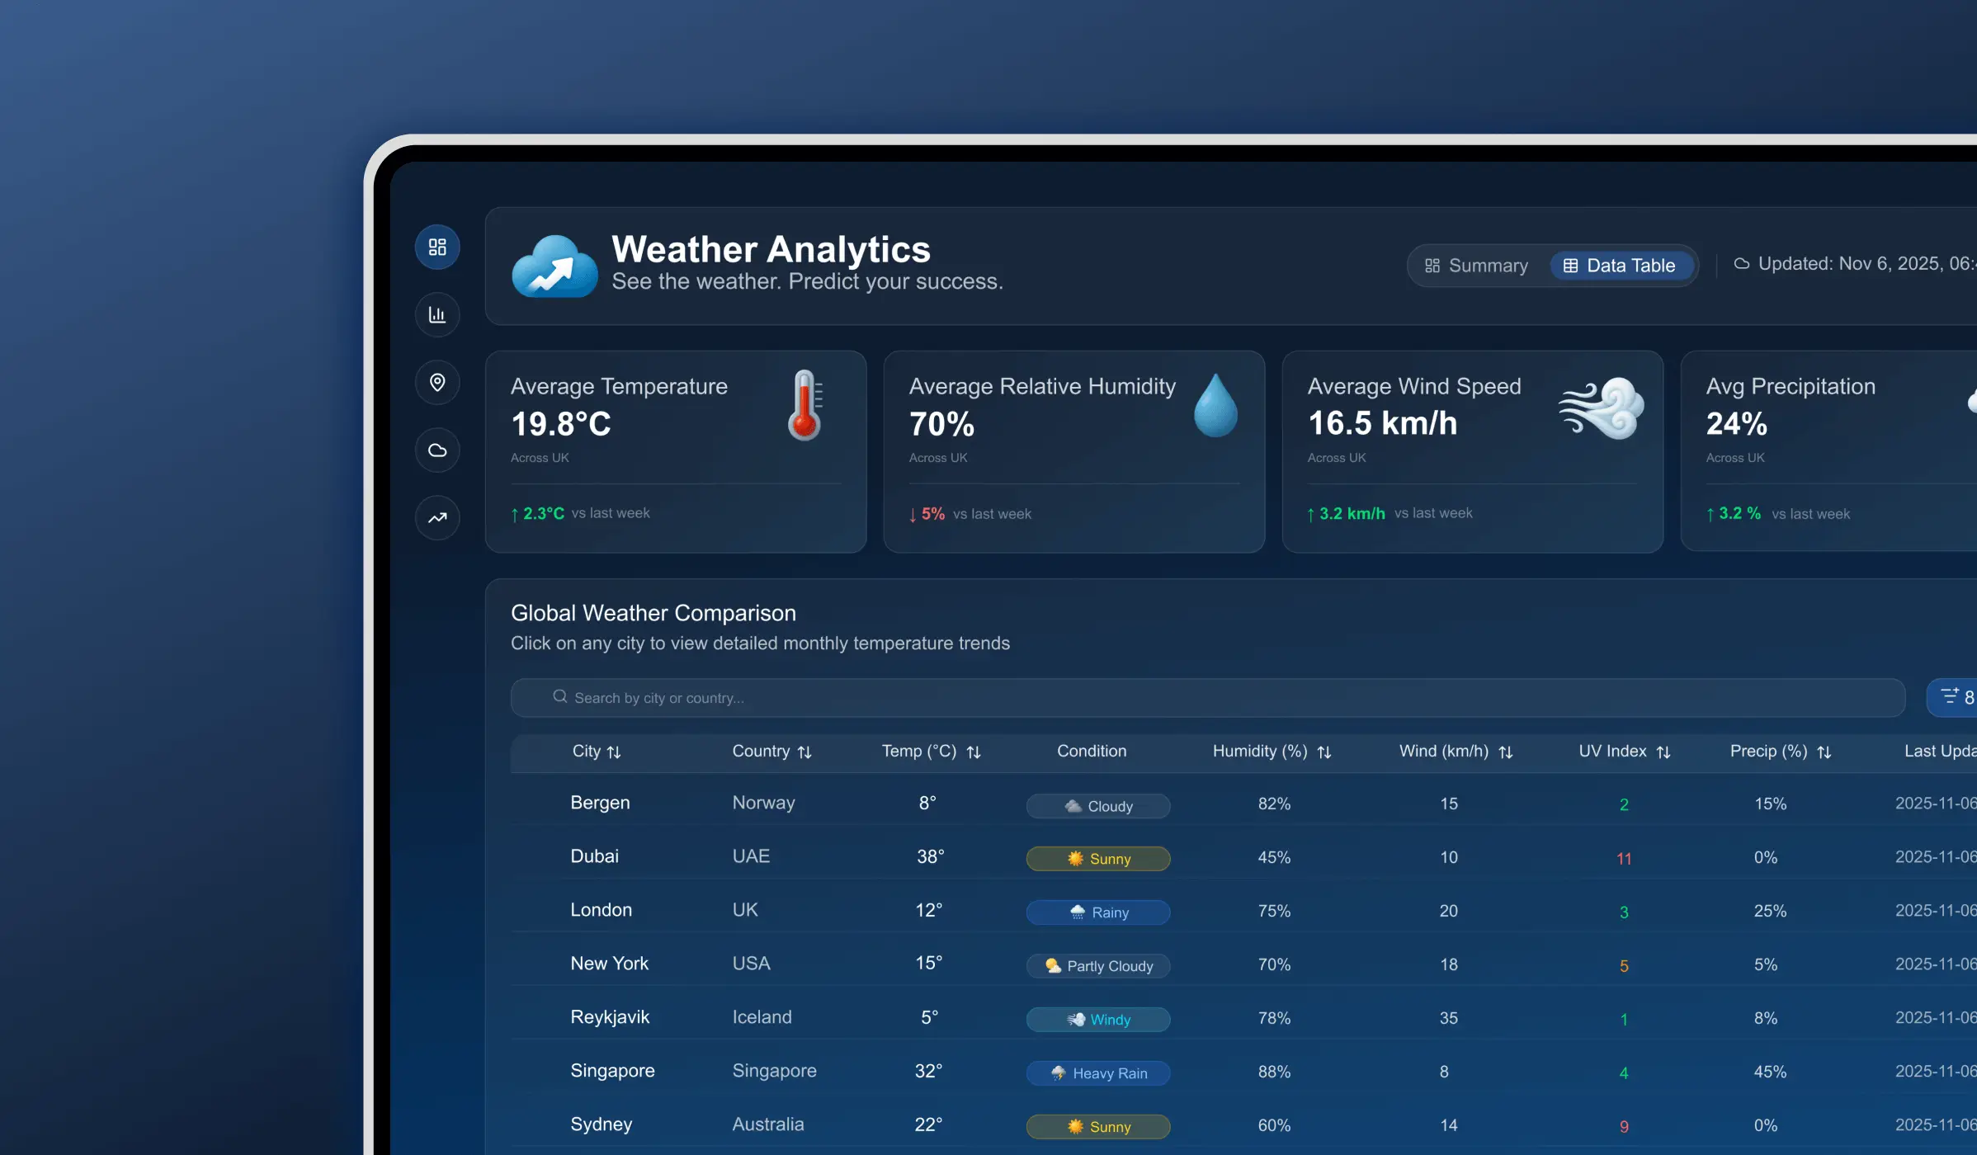
Task: Open the cloud weather icon in the sidebar
Action: [x=437, y=450]
